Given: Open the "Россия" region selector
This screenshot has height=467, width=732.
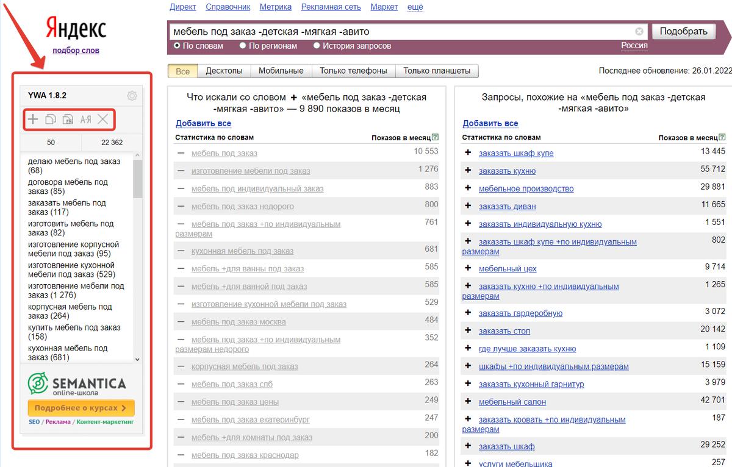Looking at the screenshot, I should pyautogui.click(x=634, y=45).
